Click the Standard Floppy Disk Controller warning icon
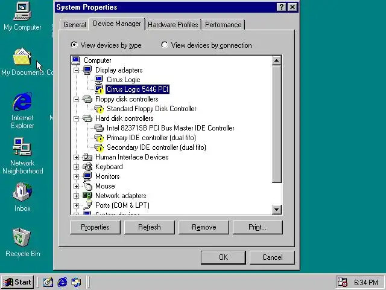The image size is (386, 290). click(x=99, y=109)
